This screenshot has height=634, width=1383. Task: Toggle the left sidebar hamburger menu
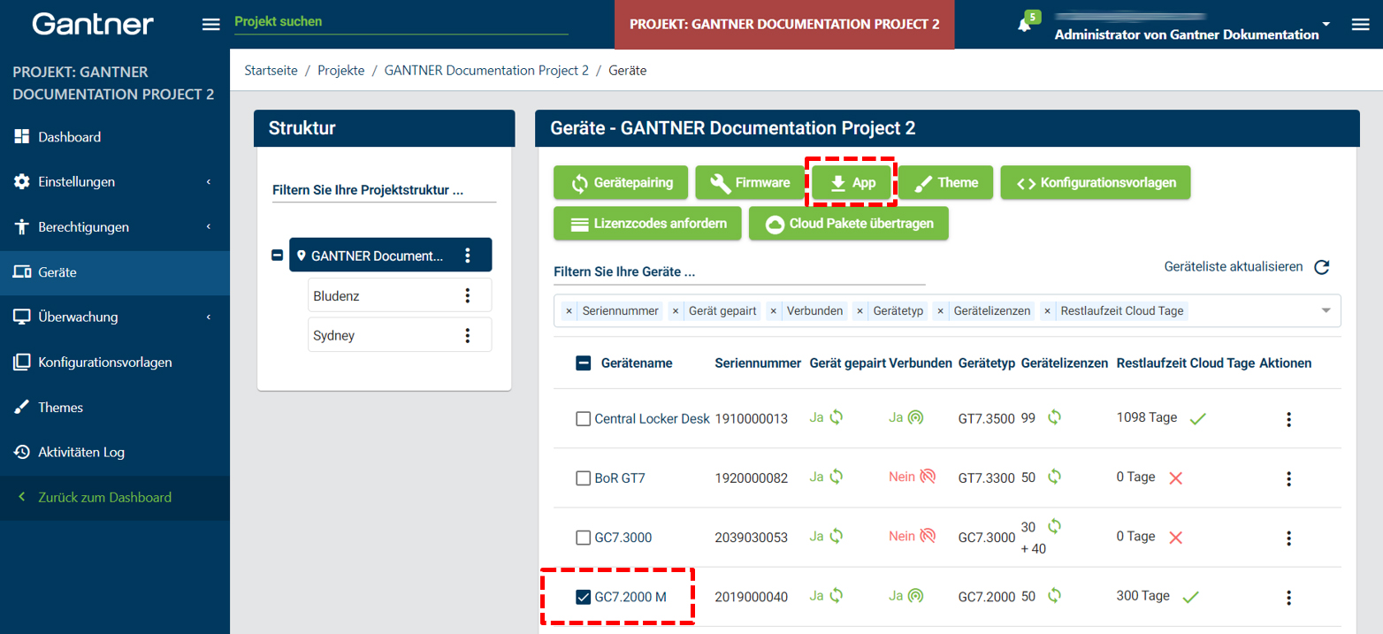pos(211,24)
